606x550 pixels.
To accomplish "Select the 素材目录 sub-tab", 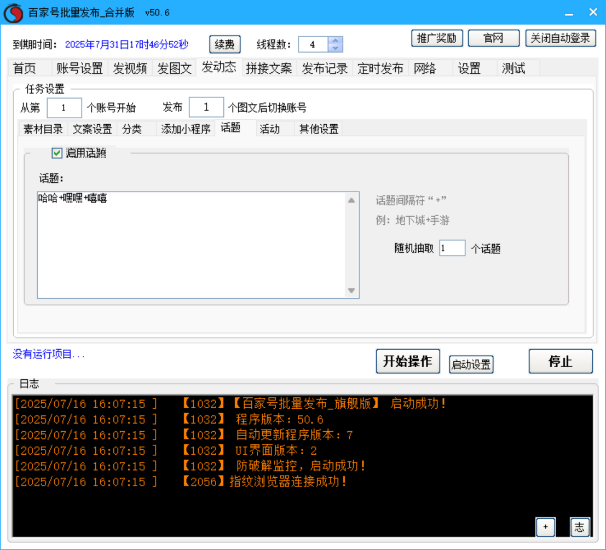I will tap(43, 129).
